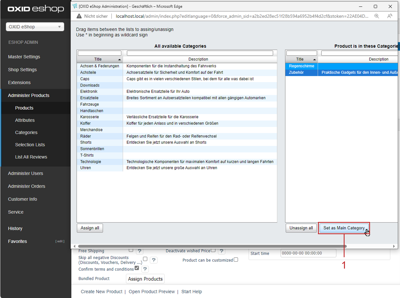Focus Description filter field of assigned categories
This screenshot has width=400, height=298.
click(359, 53)
